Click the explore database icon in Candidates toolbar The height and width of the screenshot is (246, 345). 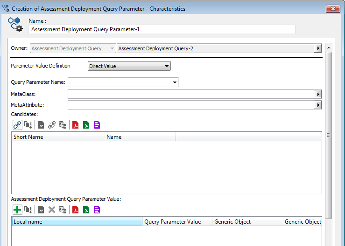pos(63,125)
